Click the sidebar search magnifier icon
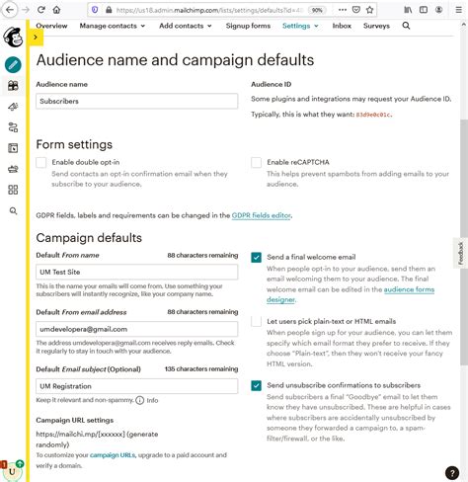 [x=13, y=210]
